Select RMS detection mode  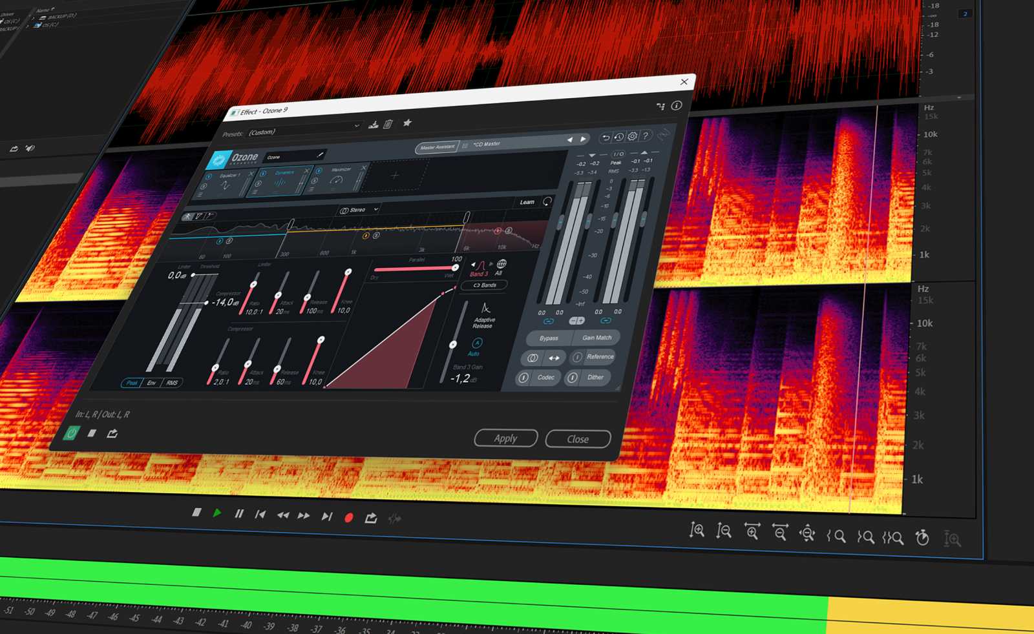(x=171, y=383)
